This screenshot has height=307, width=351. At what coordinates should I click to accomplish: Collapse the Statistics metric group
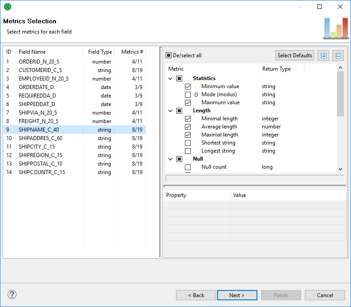(x=170, y=78)
